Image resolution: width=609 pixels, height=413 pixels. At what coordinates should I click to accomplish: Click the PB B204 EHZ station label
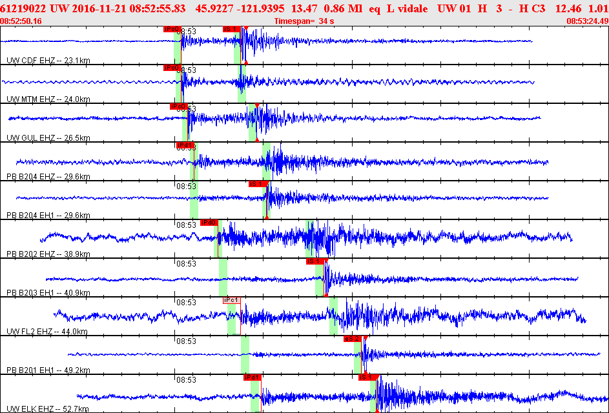click(x=48, y=177)
